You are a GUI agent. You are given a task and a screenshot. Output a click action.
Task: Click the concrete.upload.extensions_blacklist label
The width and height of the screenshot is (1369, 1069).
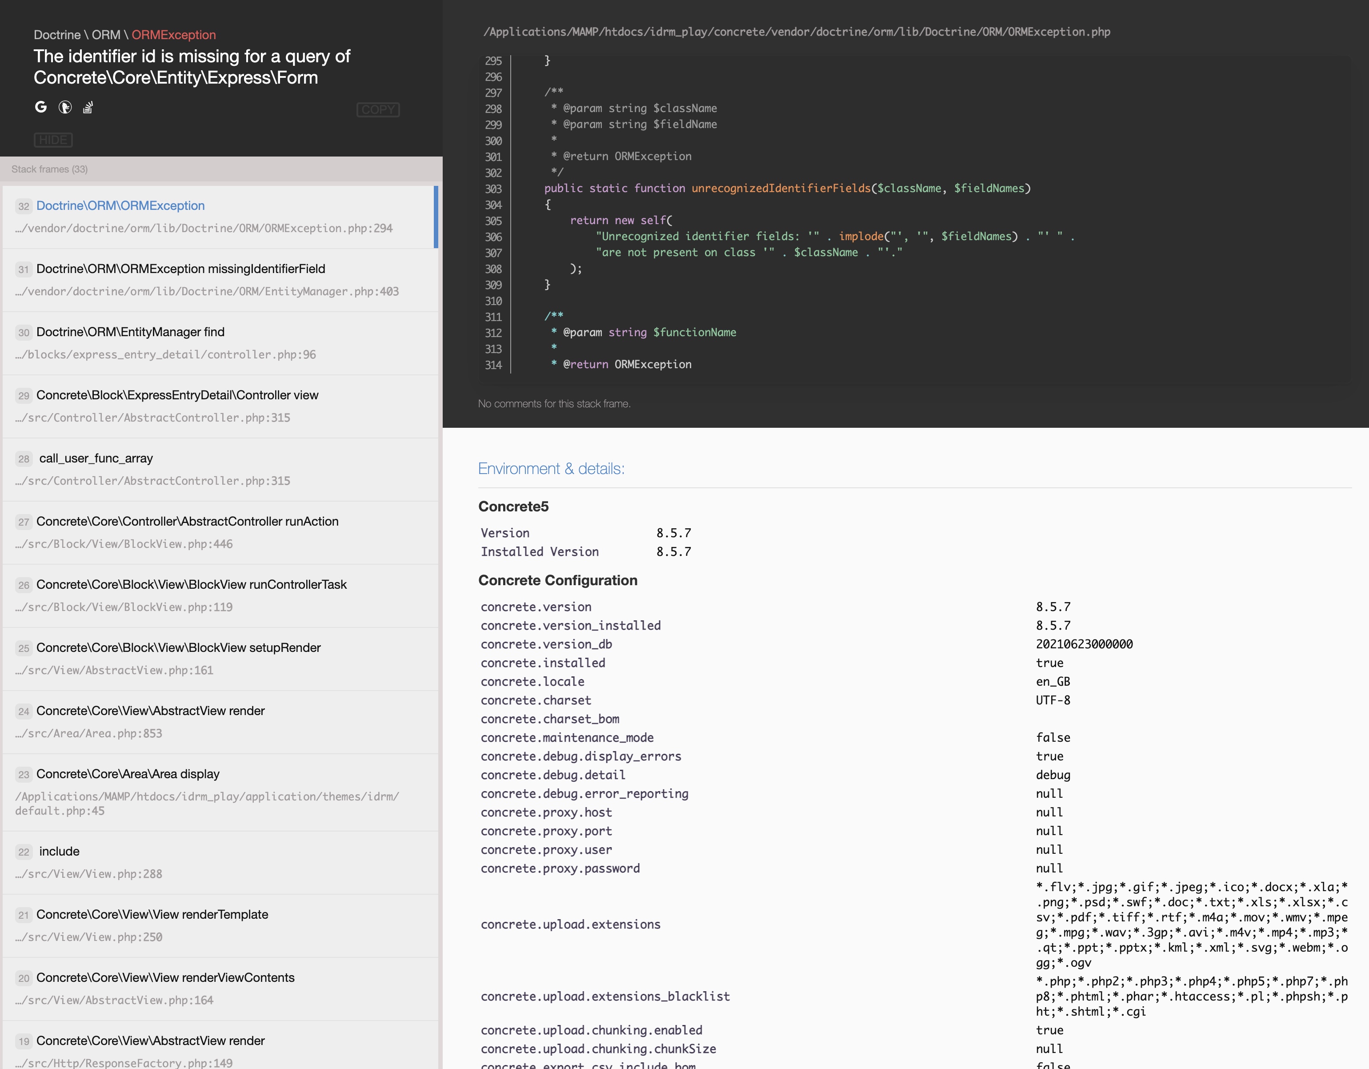point(605,996)
